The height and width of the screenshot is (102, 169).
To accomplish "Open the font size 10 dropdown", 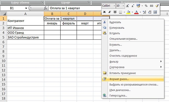I will tap(123, 6).
